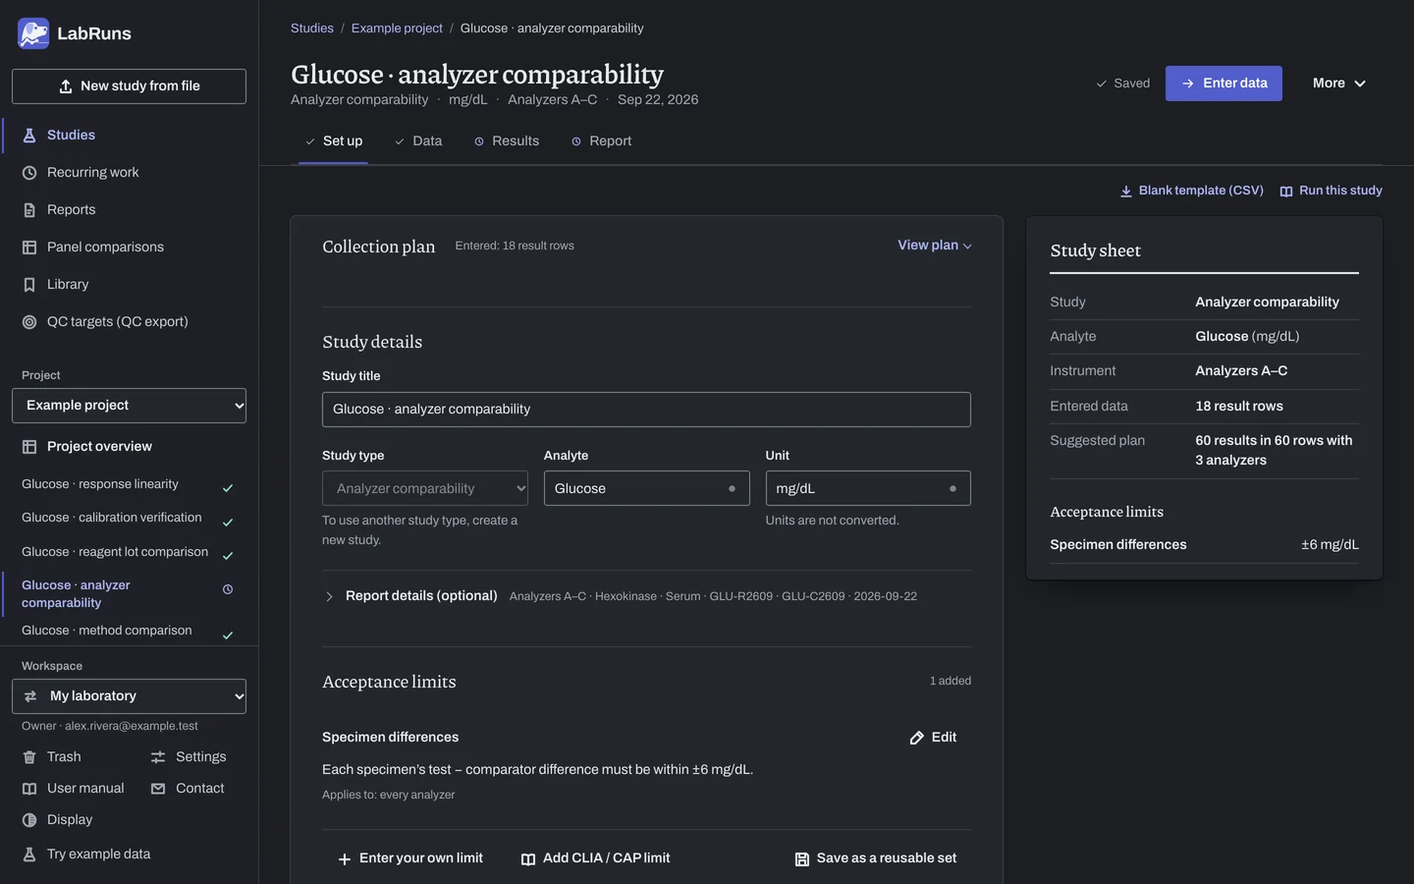This screenshot has width=1414, height=884.
Task: Switch to the Report tab
Action: pos(602,141)
